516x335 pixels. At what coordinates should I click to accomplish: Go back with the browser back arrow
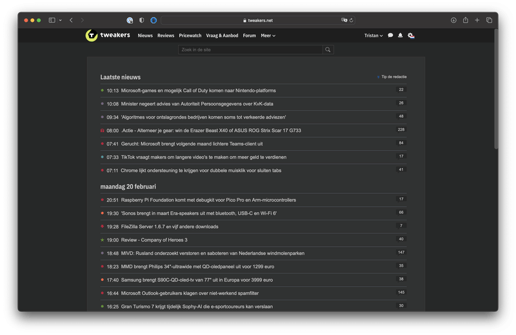[x=71, y=20]
